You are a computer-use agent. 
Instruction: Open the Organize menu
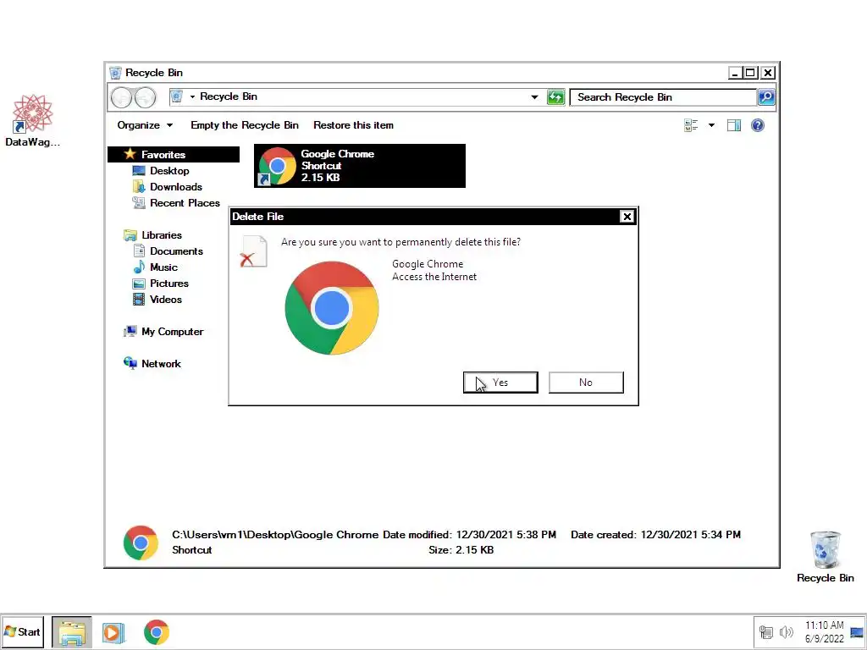145,125
